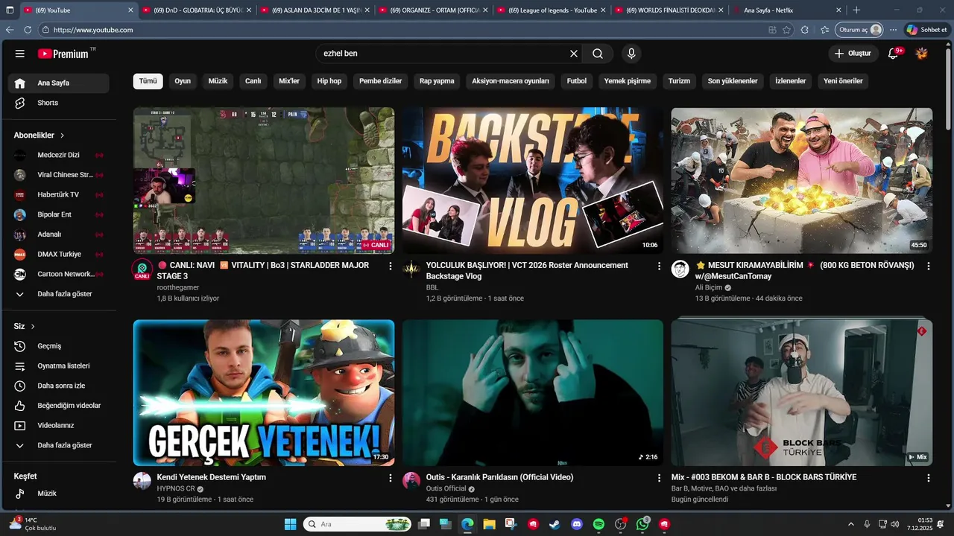Start voice search with the microphone icon
The height and width of the screenshot is (536, 954).
[x=631, y=54]
